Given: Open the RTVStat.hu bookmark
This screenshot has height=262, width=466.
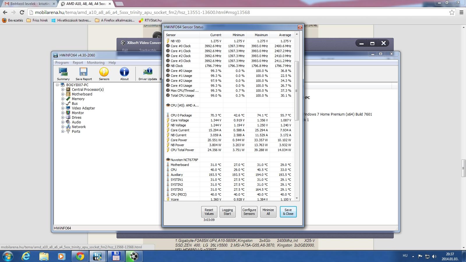Looking at the screenshot, I should (150, 20).
